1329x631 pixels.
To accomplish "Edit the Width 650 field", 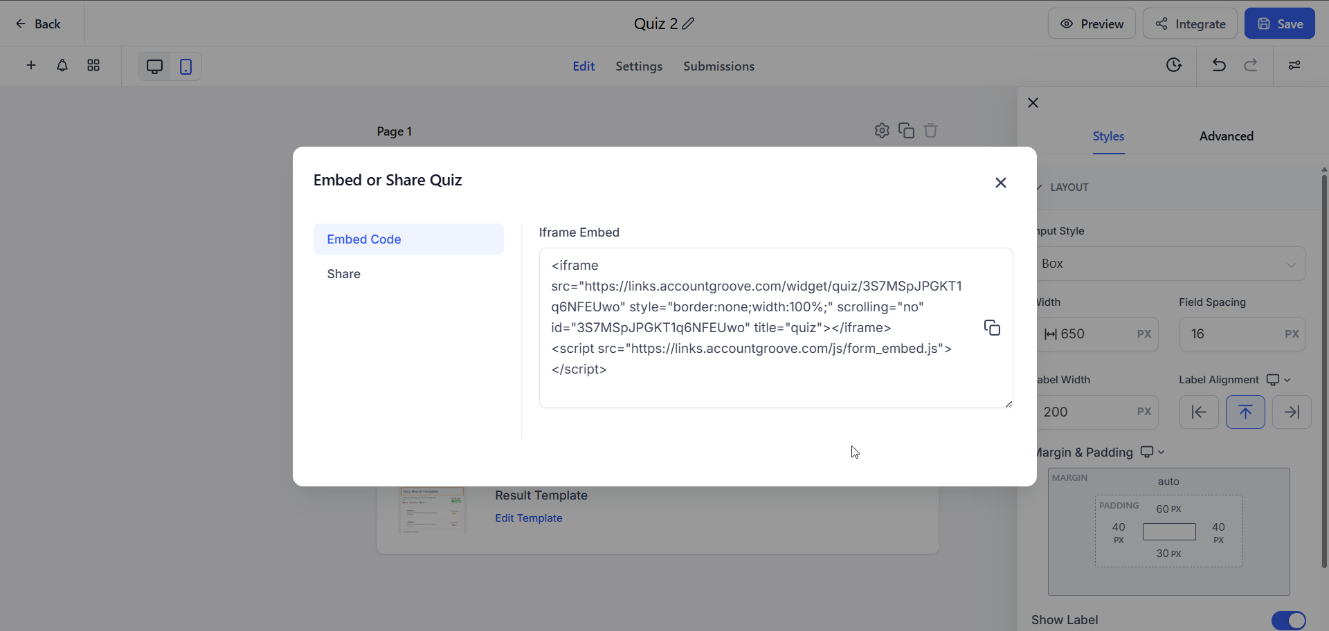I will pos(1097,334).
